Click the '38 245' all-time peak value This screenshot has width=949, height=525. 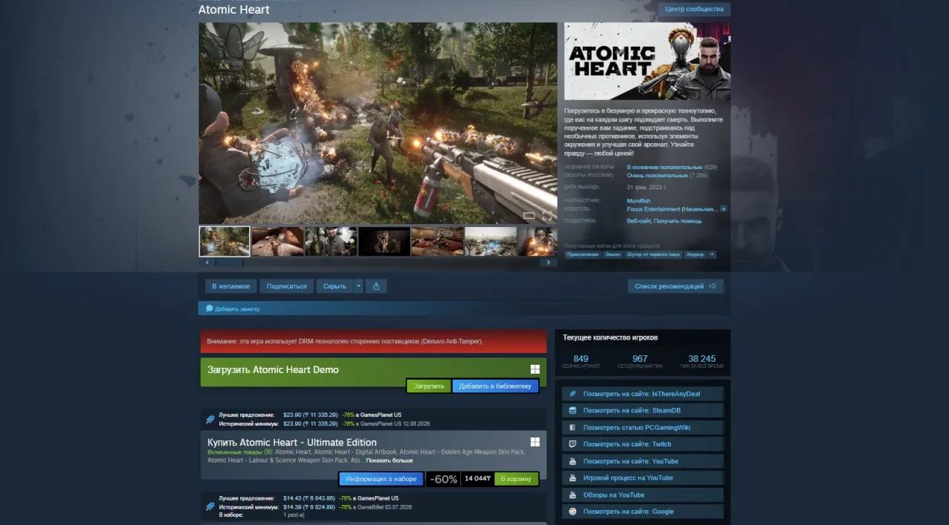[x=702, y=359]
